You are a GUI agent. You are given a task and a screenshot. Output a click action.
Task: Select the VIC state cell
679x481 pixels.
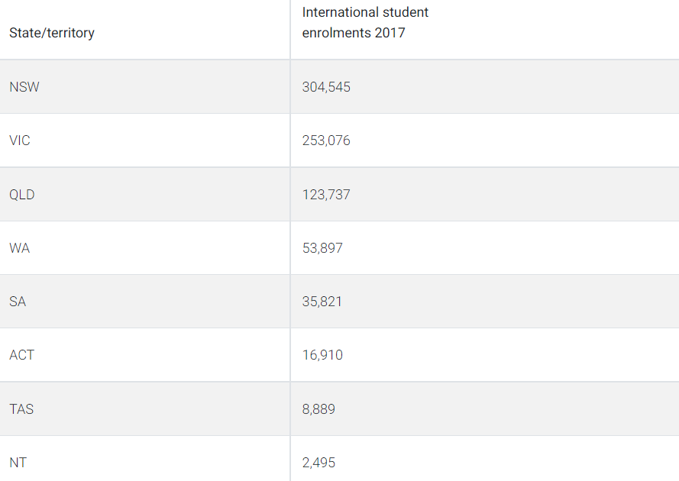[x=20, y=140]
